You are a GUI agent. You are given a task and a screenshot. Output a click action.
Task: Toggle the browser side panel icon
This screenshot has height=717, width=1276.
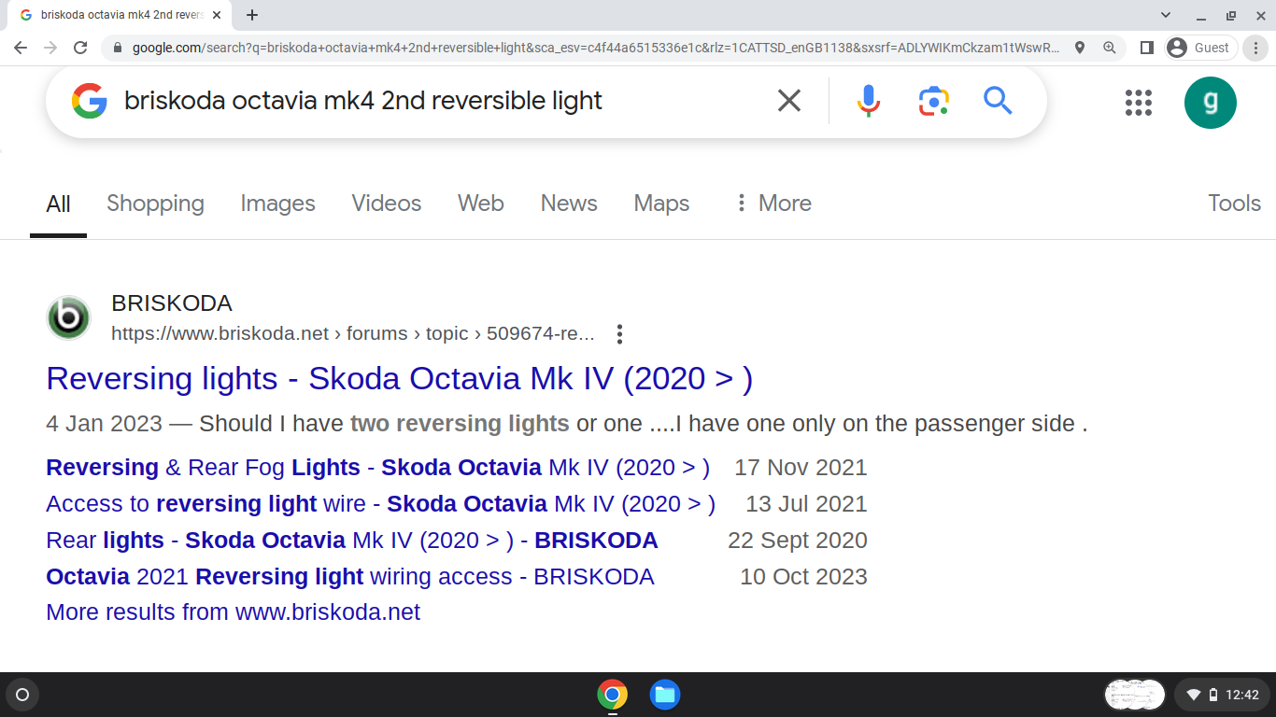[x=1147, y=48]
